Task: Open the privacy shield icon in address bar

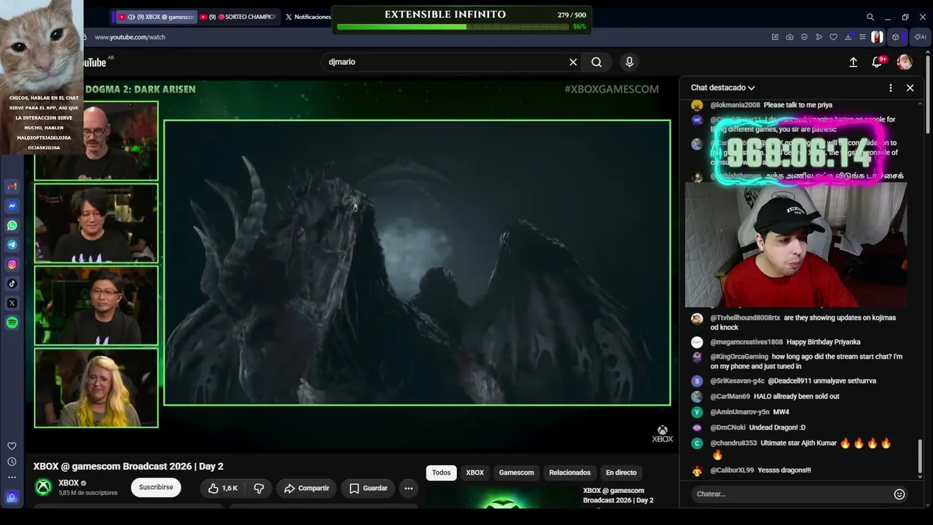Action: pyautogui.click(x=804, y=37)
